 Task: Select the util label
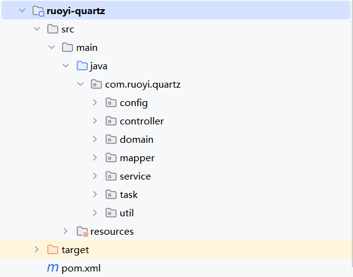tap(126, 213)
